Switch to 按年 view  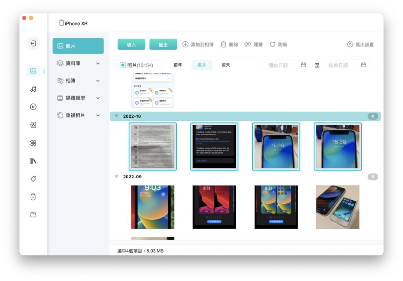pos(177,65)
